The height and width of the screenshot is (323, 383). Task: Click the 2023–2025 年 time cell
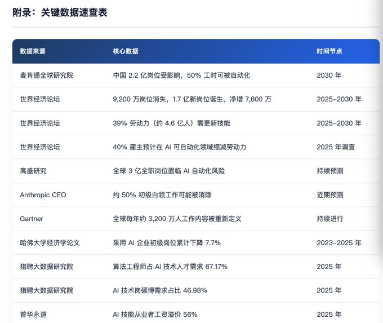(339, 242)
